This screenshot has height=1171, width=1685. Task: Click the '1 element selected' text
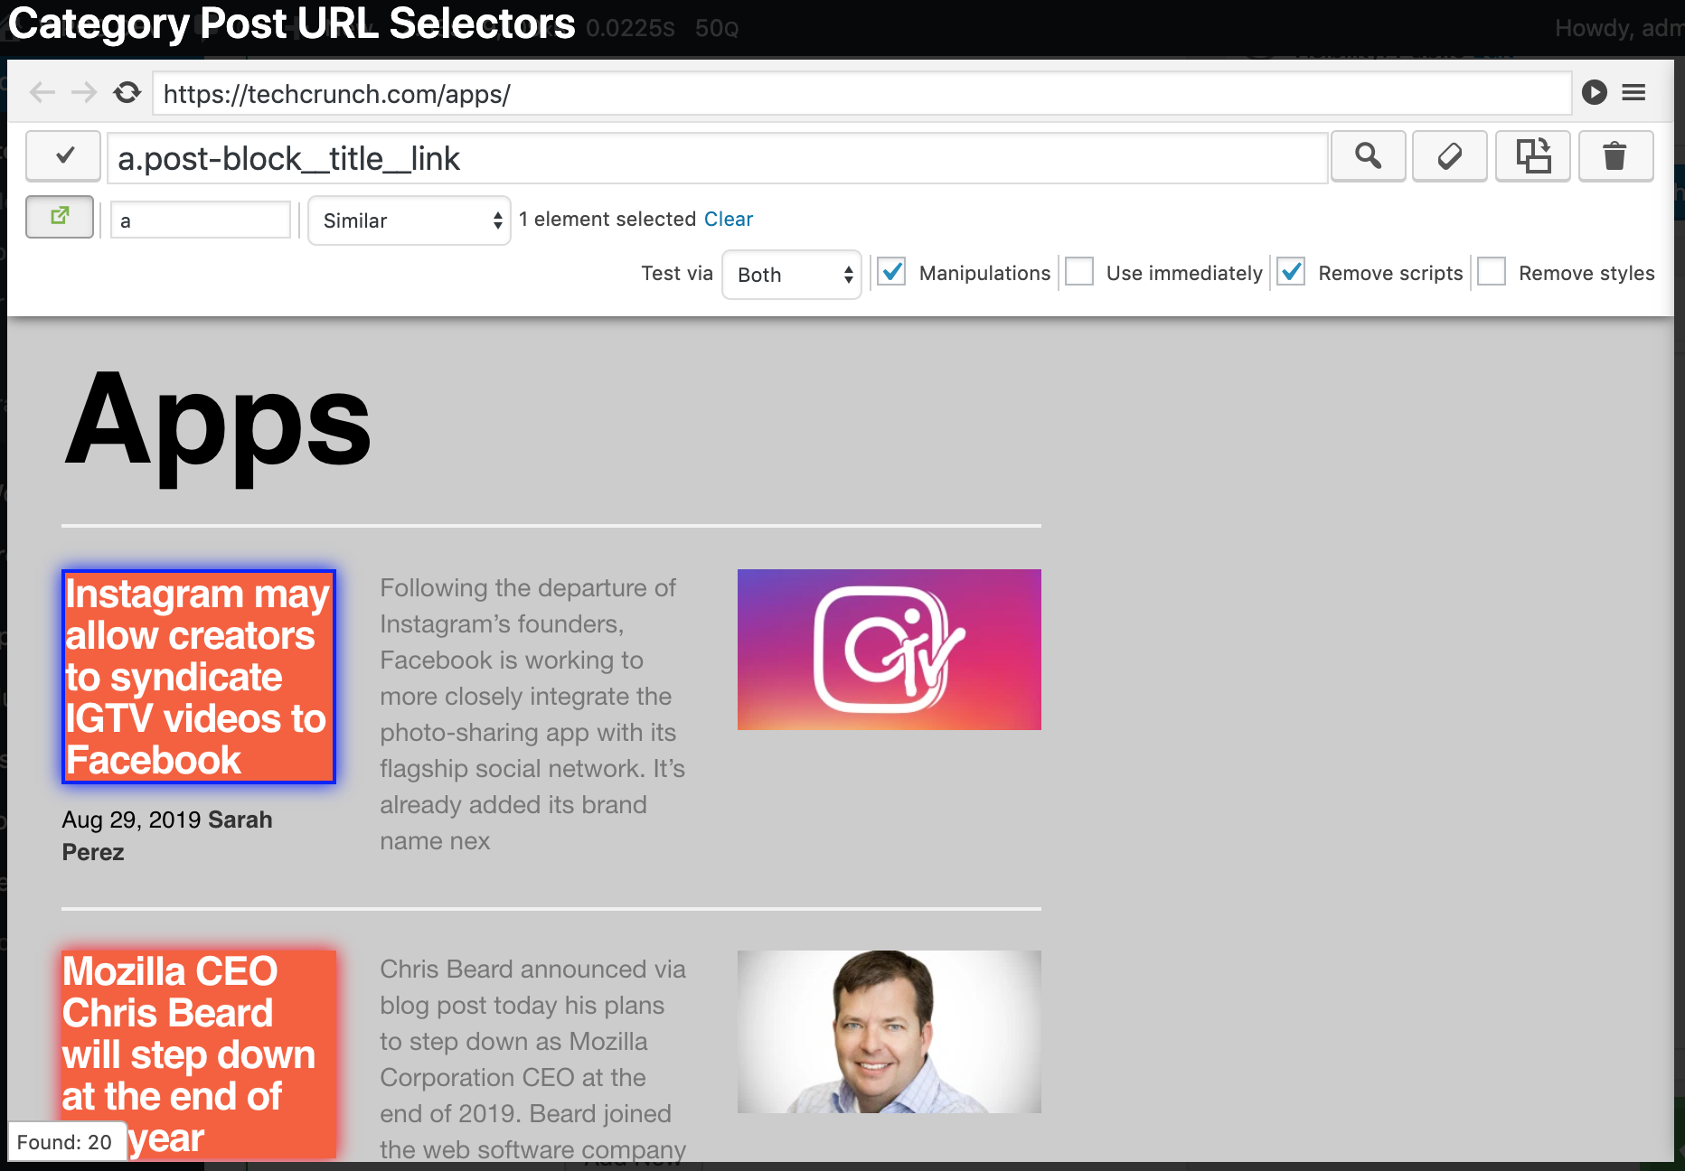click(x=607, y=220)
